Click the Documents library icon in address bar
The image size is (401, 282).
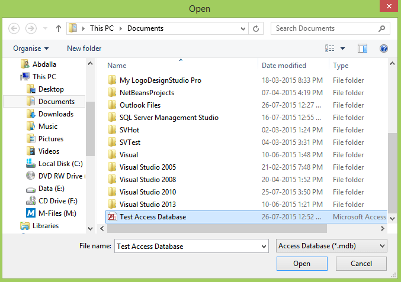tap(73, 28)
